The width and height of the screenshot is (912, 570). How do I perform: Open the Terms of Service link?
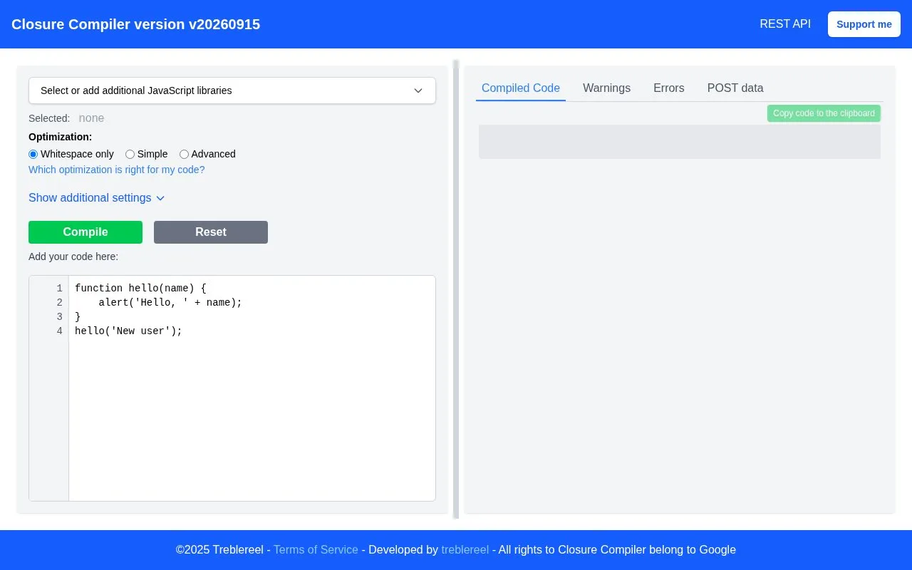tap(316, 550)
